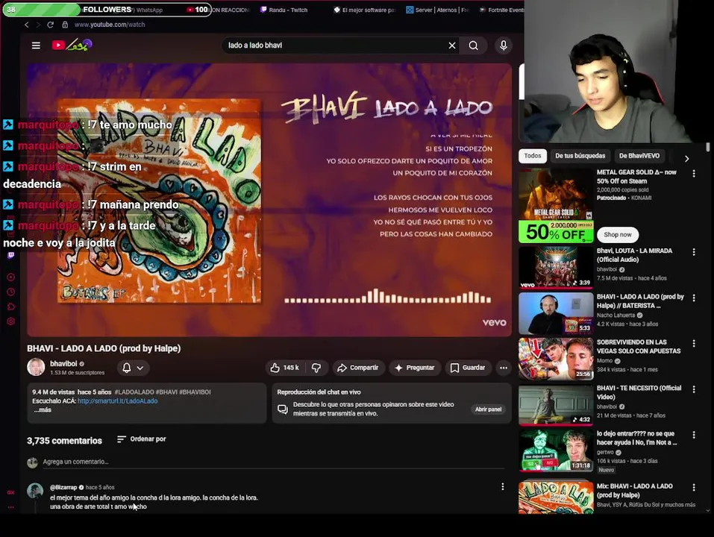Switch to 'El mejor software' tab
This screenshot has height=537, width=714.
[364, 10]
